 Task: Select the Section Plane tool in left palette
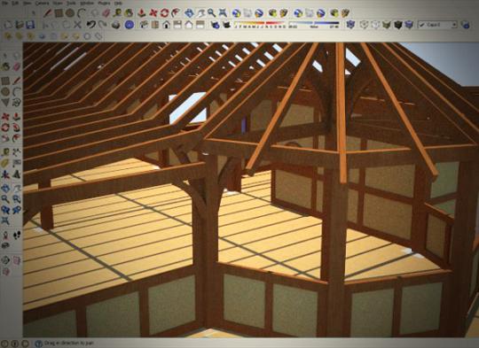click(5, 260)
